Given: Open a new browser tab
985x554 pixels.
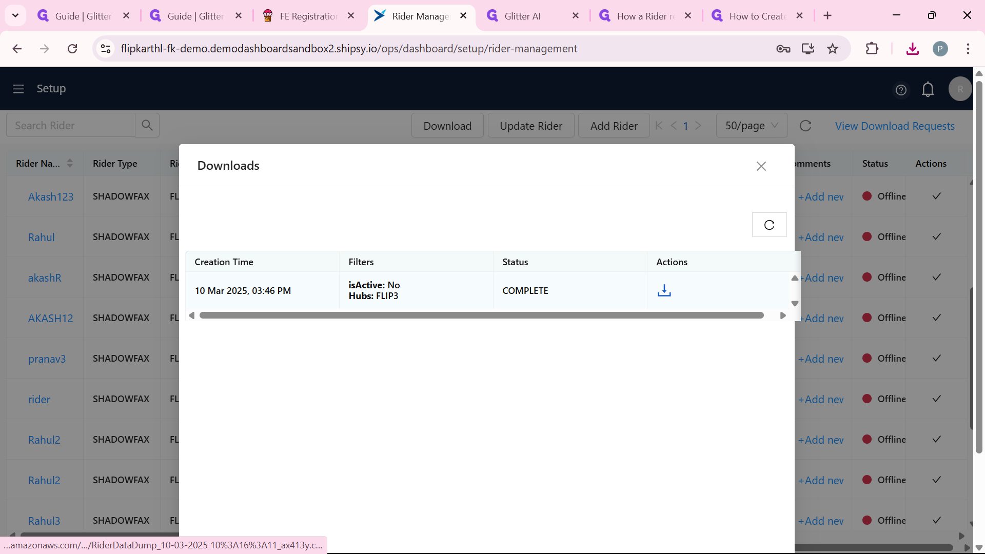Looking at the screenshot, I should 828,16.
